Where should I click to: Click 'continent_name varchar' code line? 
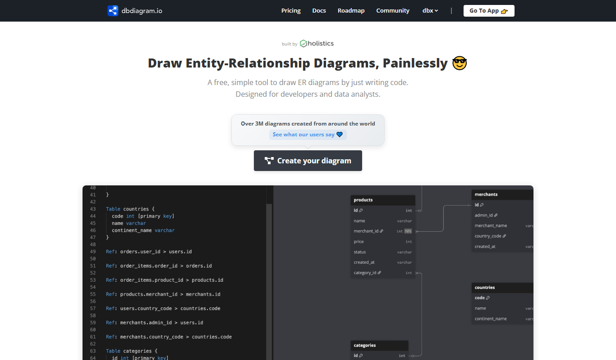[143, 230]
